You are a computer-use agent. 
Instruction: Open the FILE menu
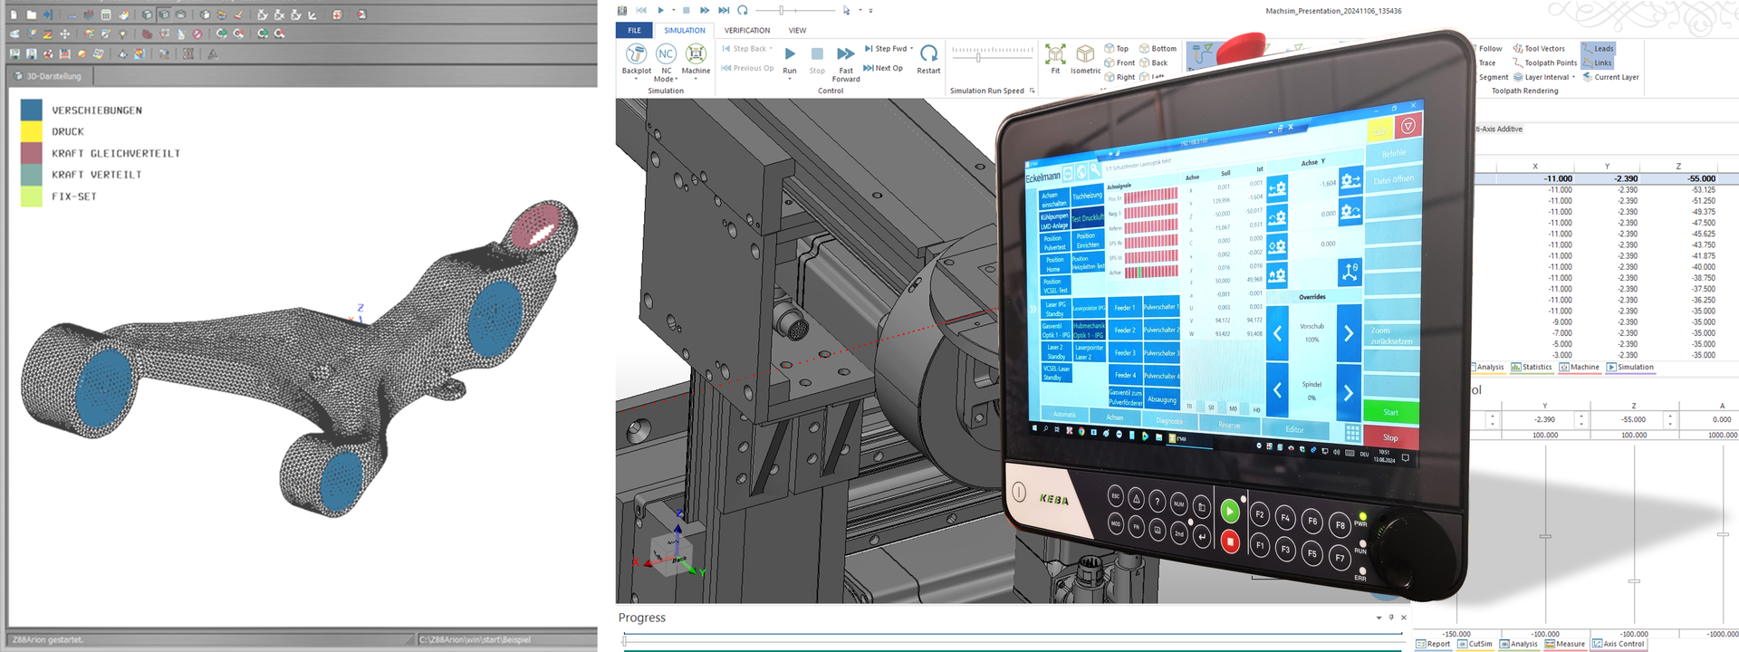[634, 31]
